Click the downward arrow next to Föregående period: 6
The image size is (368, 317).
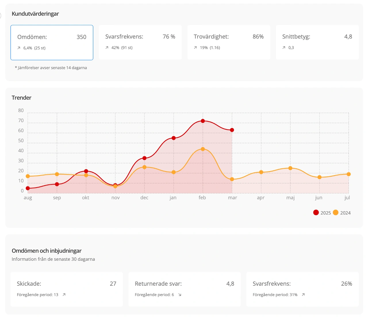pyautogui.click(x=180, y=295)
